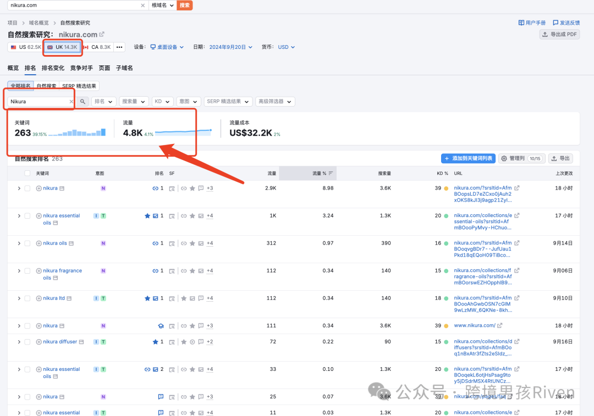Switch to the 排名变化 tab
The width and height of the screenshot is (594, 416).
[x=53, y=68]
